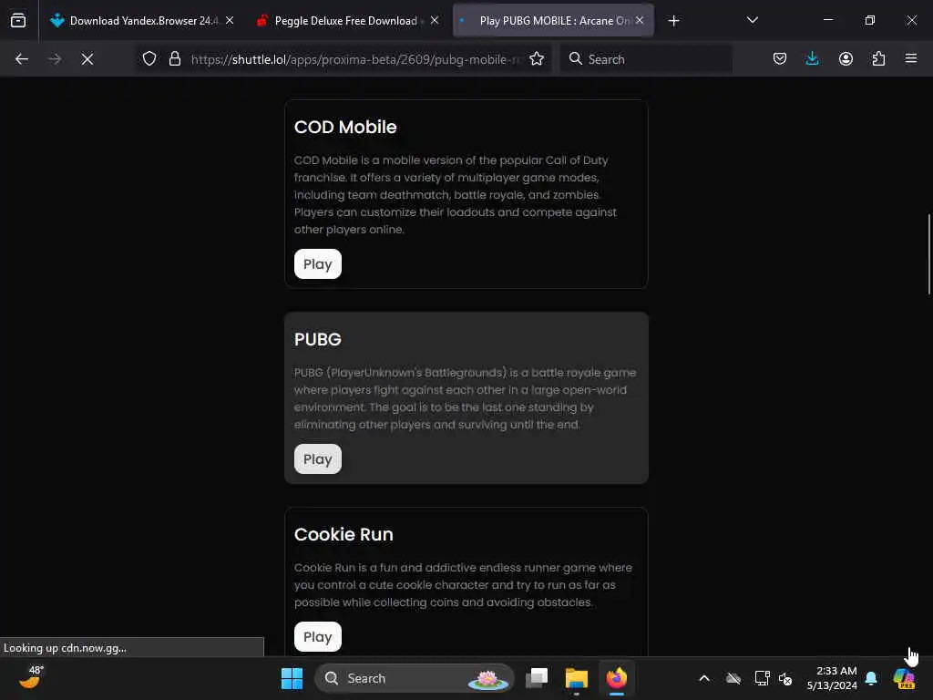Open Firefox View recent browsing icon
Screen dimensions: 933x700
click(18, 20)
